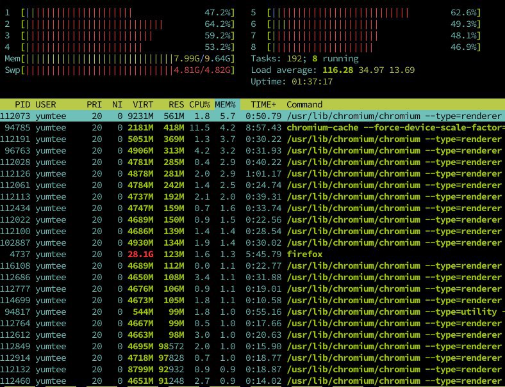Select the highlighted process with PID 112073
The width and height of the screenshot is (505, 387).
click(x=252, y=116)
